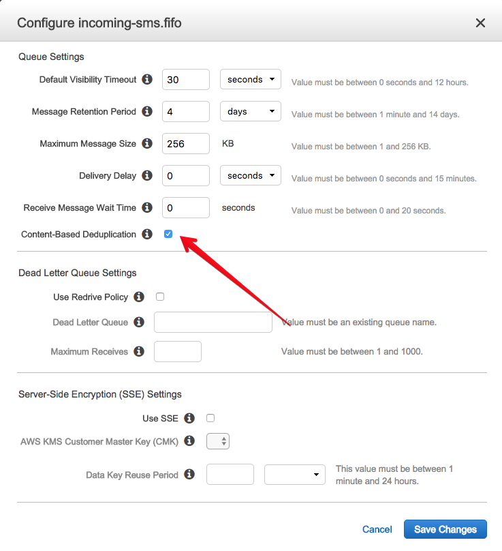Expand Delivery Delay seconds unit dropdown
The image size is (502, 551).
tap(251, 175)
